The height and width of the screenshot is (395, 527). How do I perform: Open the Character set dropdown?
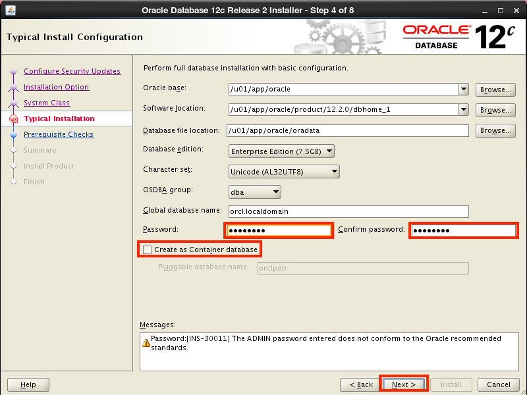pyautogui.click(x=284, y=172)
